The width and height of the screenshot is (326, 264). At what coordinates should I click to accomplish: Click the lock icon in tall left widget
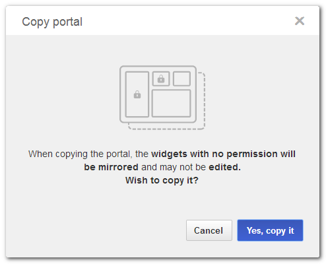(x=137, y=94)
